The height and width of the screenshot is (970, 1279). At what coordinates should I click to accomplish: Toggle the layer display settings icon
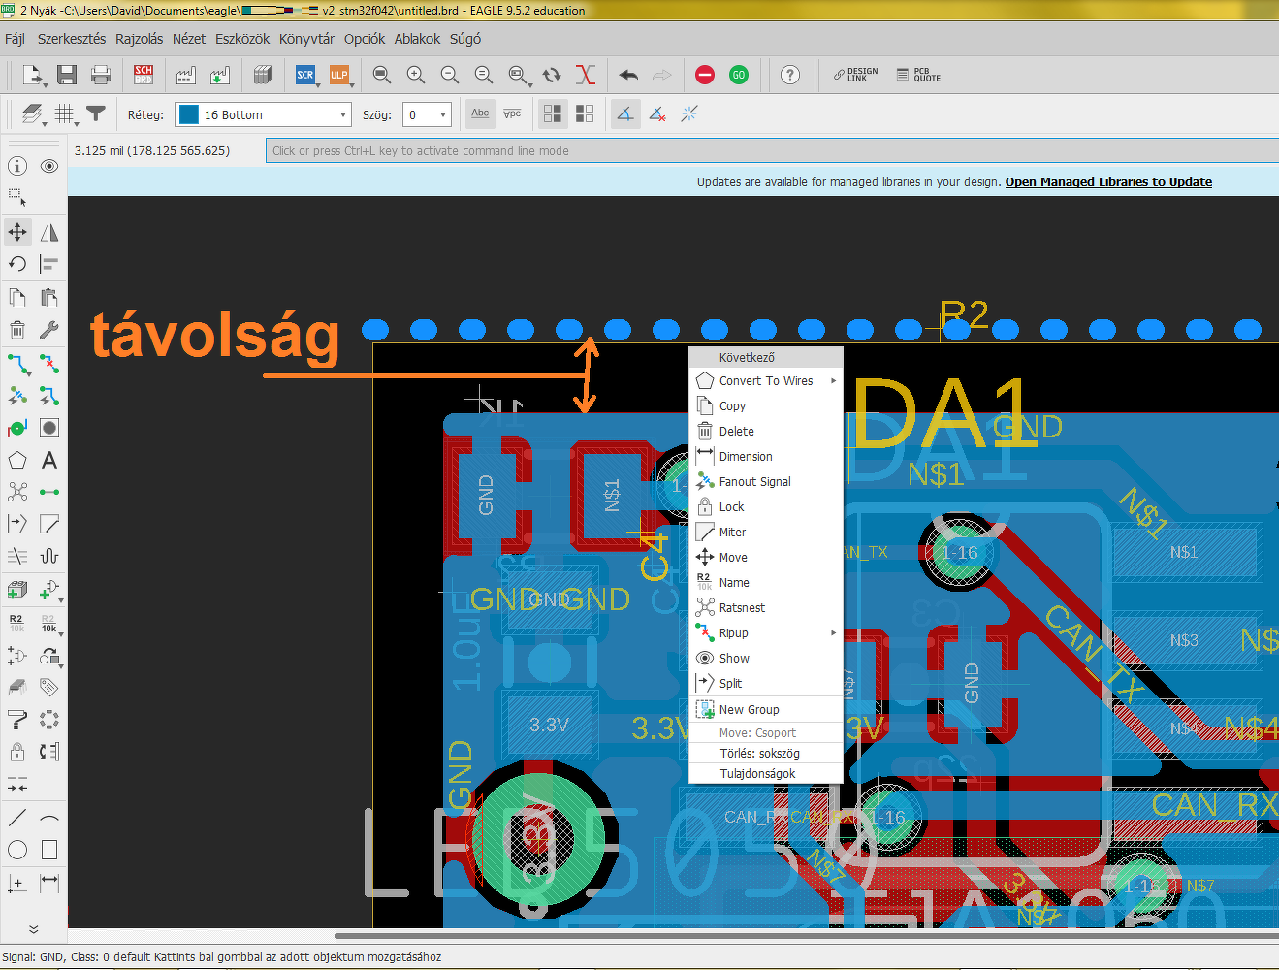tap(32, 114)
